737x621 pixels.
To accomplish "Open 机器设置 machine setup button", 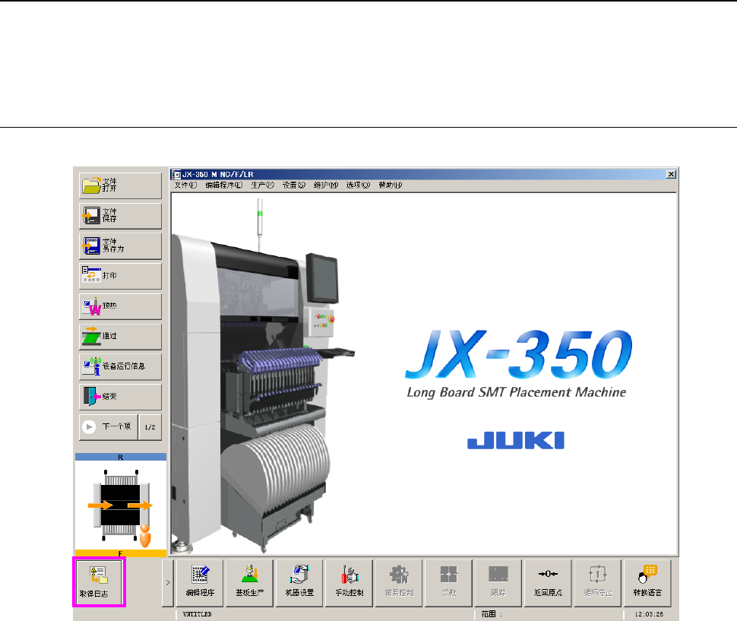I will point(299,583).
